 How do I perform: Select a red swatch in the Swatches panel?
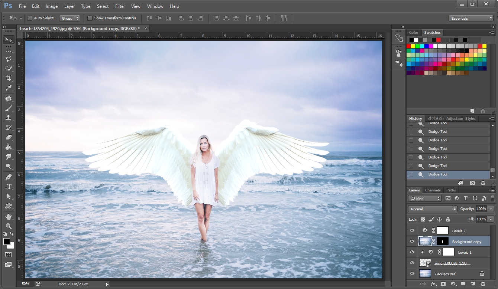pyautogui.click(x=409, y=46)
